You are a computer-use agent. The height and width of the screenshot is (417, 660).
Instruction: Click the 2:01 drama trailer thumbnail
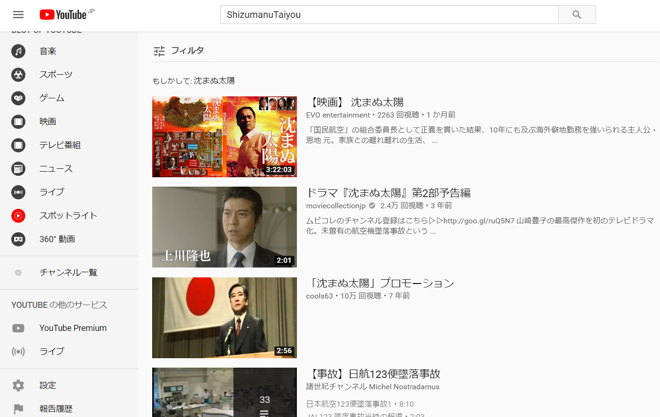pyautogui.click(x=225, y=227)
